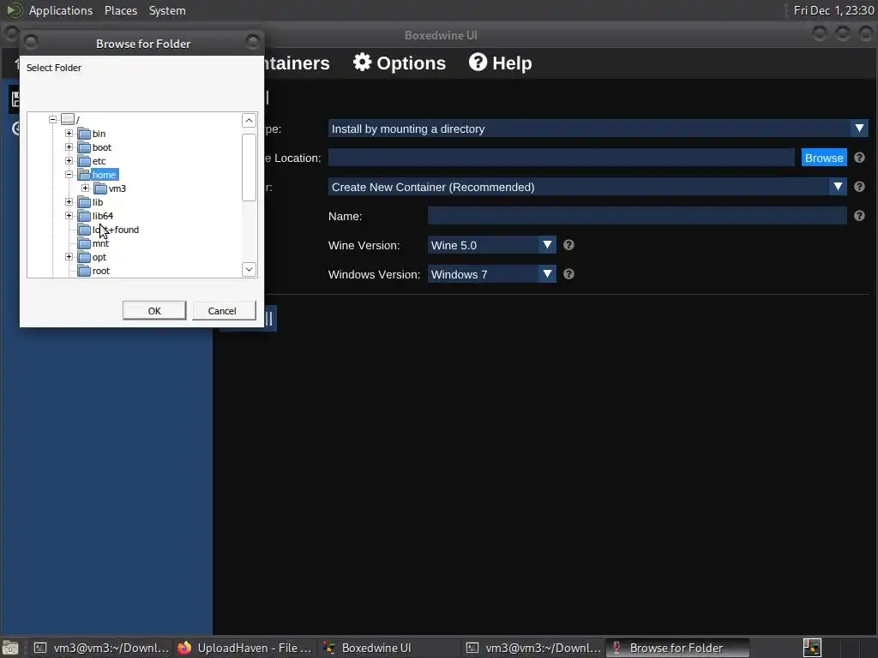Select the etc folder icon
Screen dimensions: 878x658
pos(84,160)
